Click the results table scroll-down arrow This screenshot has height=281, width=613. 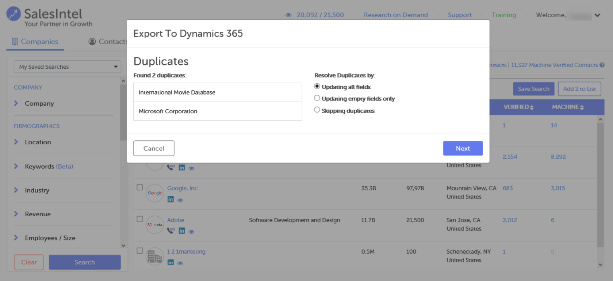coord(601,265)
